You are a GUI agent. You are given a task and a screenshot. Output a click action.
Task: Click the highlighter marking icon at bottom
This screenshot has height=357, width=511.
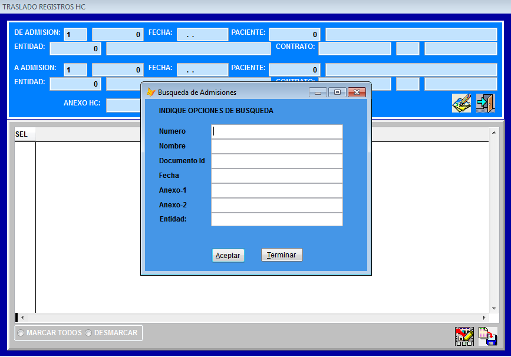tap(464, 336)
